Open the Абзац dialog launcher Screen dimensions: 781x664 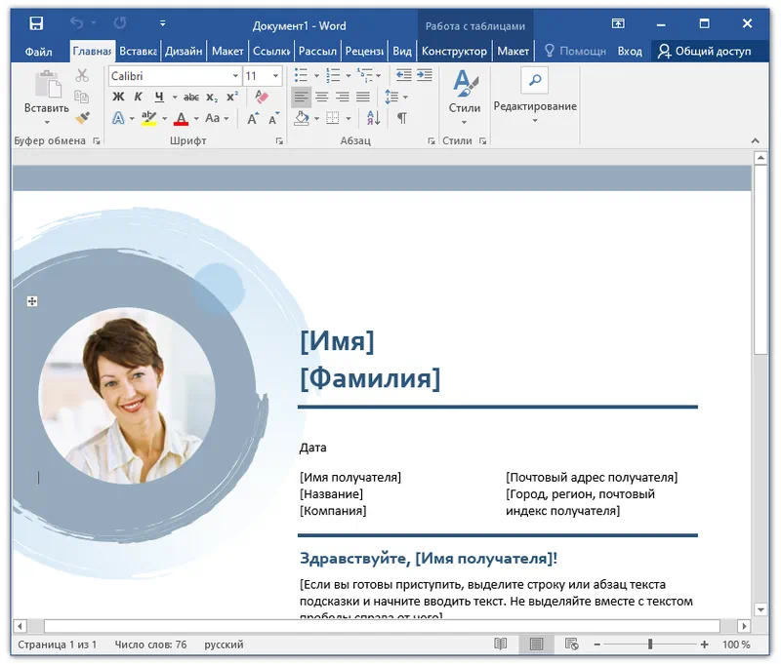431,141
